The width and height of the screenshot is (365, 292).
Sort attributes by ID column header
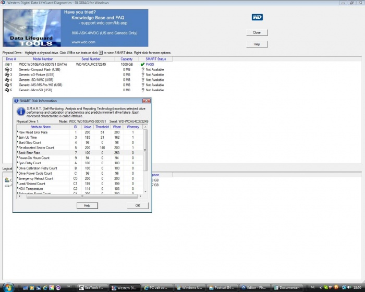[76, 127]
